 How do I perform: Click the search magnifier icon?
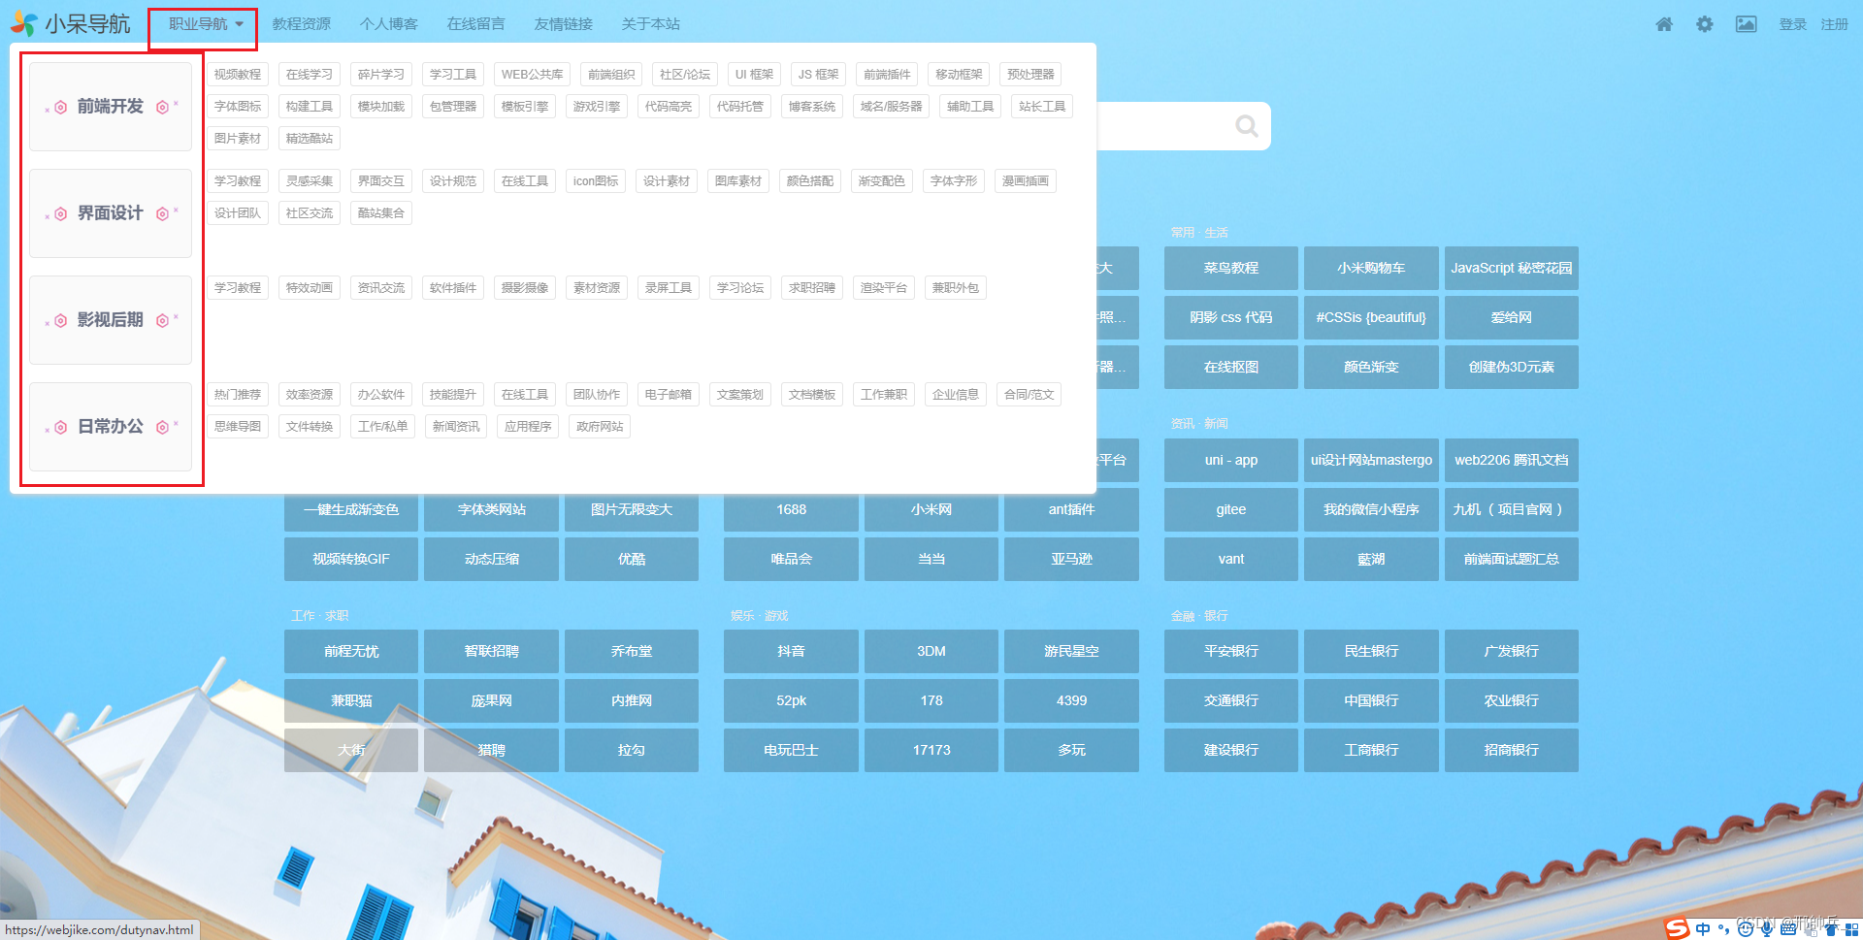(1247, 126)
